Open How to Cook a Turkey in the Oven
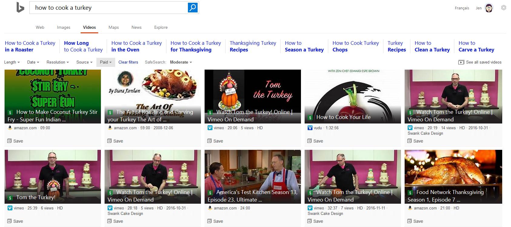The height and width of the screenshot is (227, 511). pos(136,46)
